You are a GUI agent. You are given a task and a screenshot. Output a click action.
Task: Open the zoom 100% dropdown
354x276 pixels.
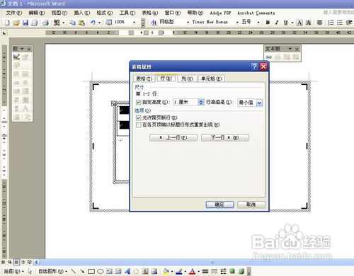134,23
